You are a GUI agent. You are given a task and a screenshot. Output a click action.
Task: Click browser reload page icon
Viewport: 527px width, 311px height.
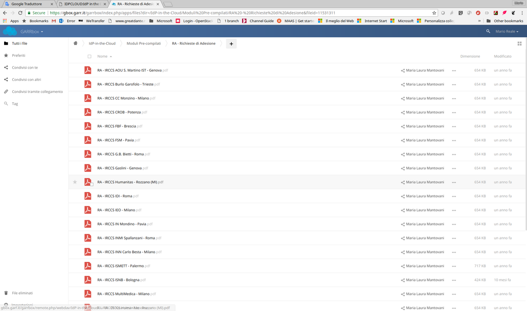[20, 13]
